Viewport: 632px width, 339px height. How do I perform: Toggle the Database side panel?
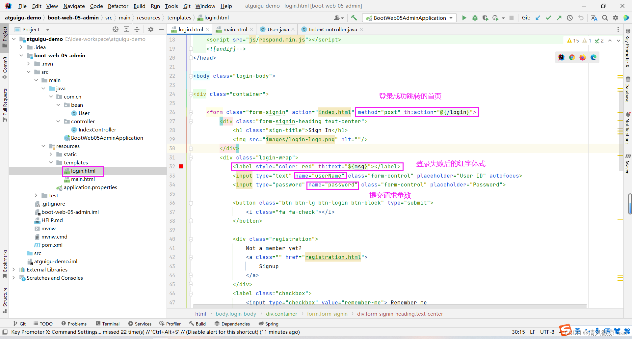[628, 89]
